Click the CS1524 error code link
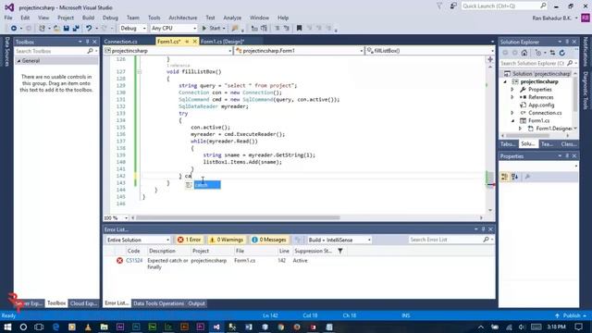592x333 pixels. [134, 261]
